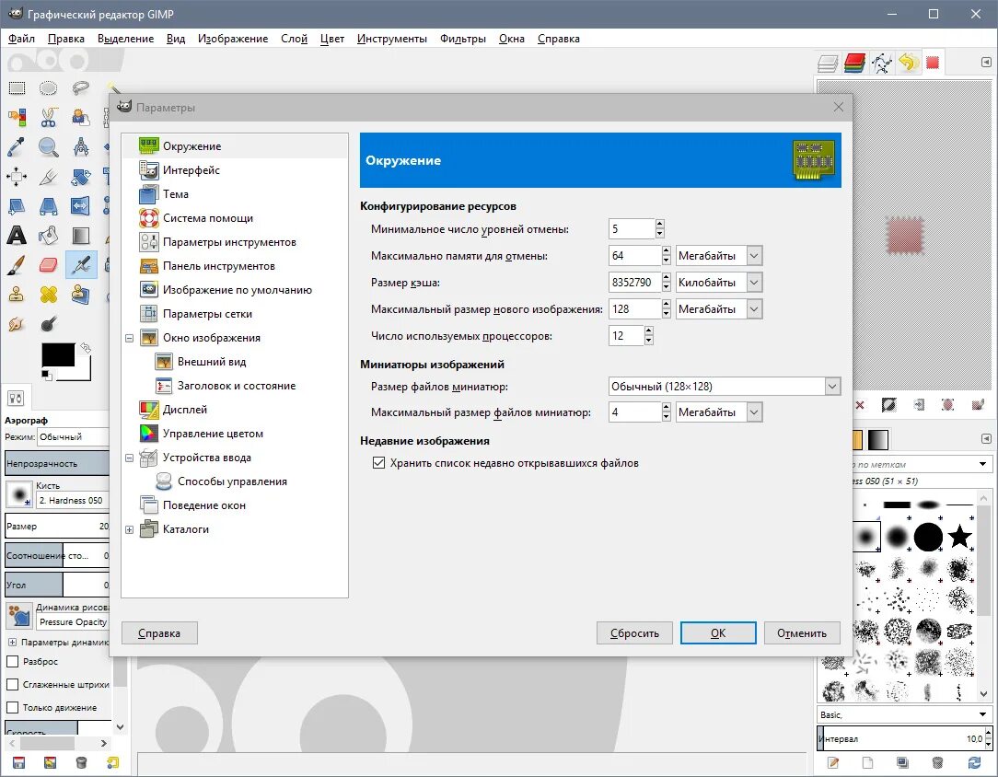The image size is (998, 777).
Task: Open the Слой menu
Action: point(294,39)
